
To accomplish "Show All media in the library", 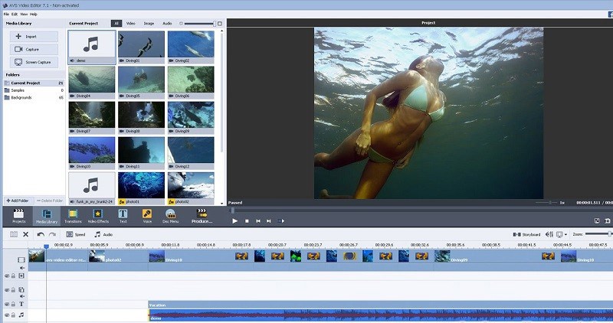I will tap(116, 24).
